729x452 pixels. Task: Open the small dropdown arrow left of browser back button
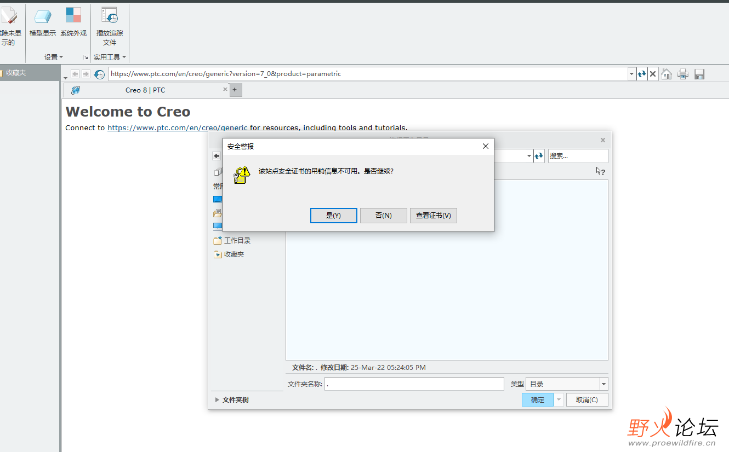click(x=66, y=77)
